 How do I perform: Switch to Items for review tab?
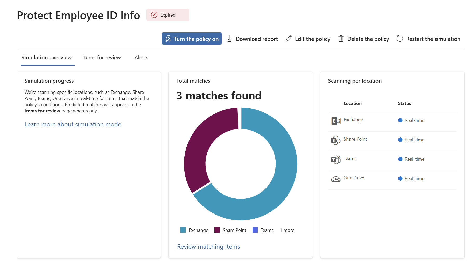(102, 58)
